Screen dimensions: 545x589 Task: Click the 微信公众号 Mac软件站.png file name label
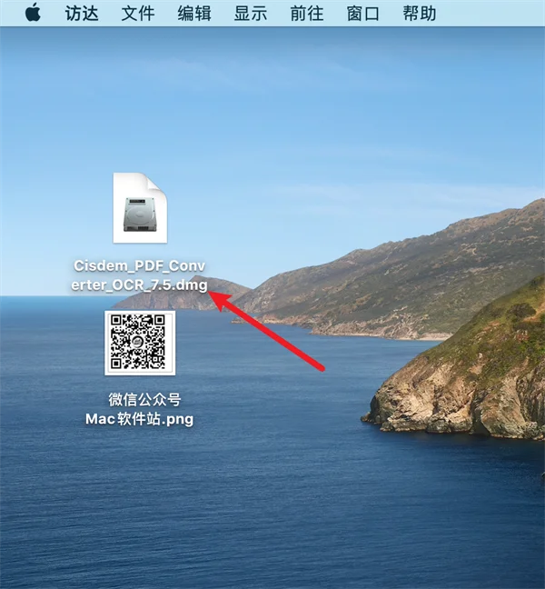pyautogui.click(x=140, y=409)
